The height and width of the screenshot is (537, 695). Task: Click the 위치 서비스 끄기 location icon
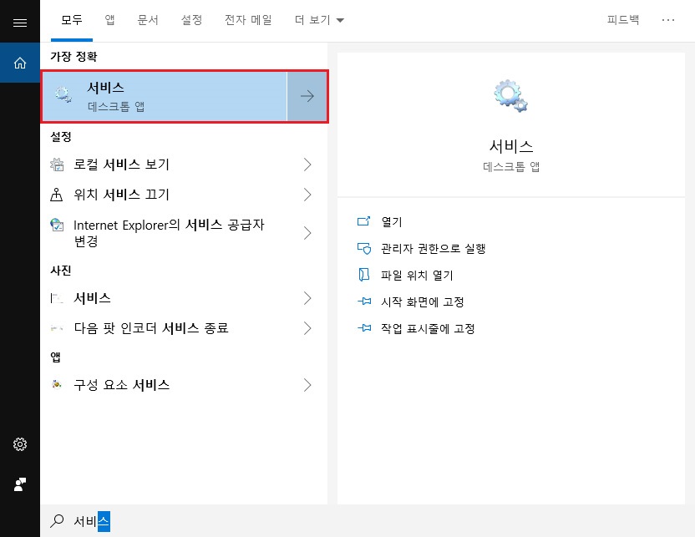pyautogui.click(x=56, y=195)
